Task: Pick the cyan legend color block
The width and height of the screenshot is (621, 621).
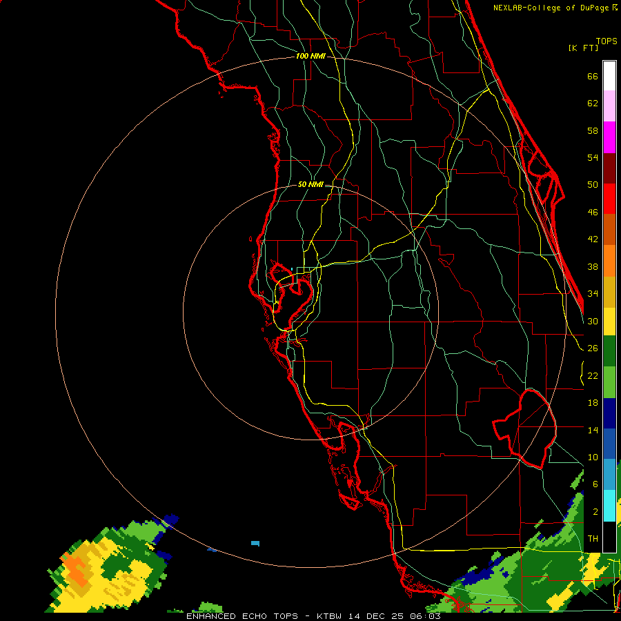Action: coord(609,506)
